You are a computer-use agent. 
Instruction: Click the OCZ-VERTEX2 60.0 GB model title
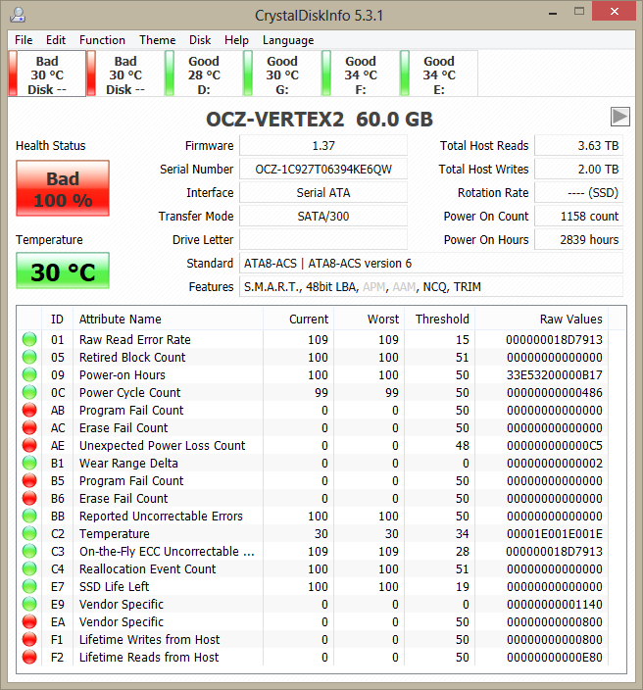pos(320,120)
